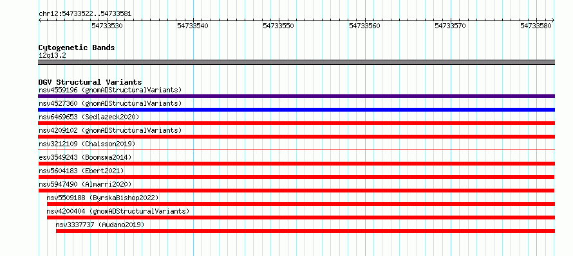Click the red bar under nsv4200404
The height and width of the screenshot is (256, 573).
pos(301,218)
